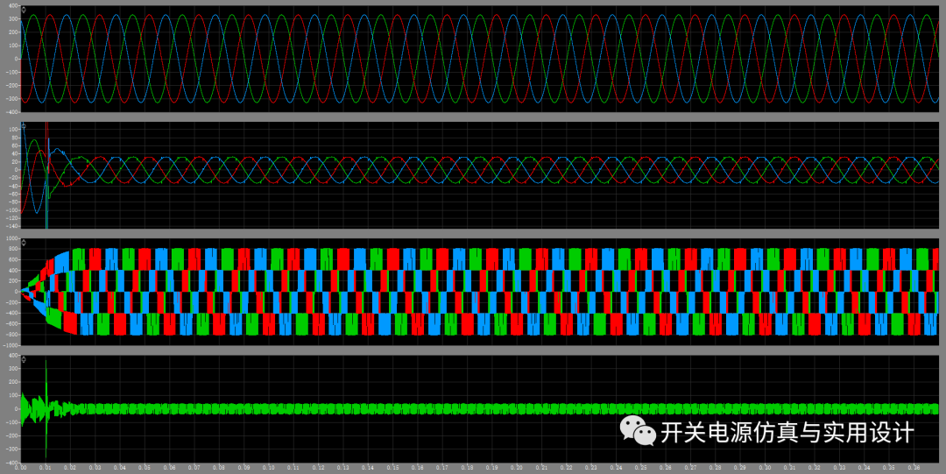
Task: Click the startup transient region in the PWM plot
Action: tap(47, 292)
